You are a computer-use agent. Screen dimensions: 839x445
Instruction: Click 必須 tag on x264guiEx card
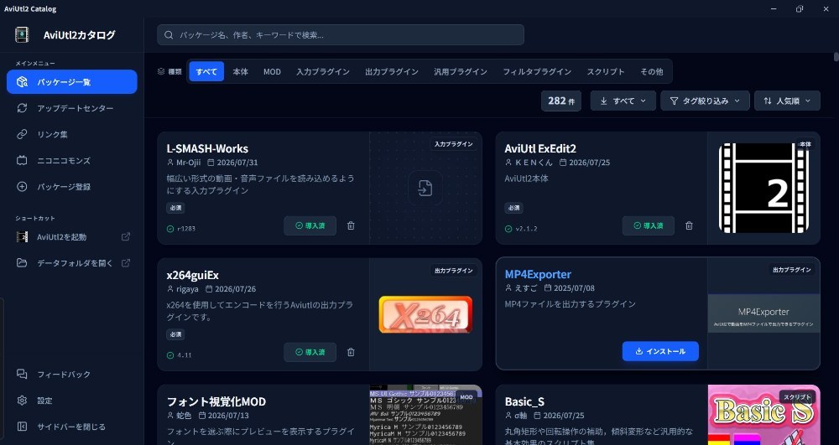(x=175, y=334)
